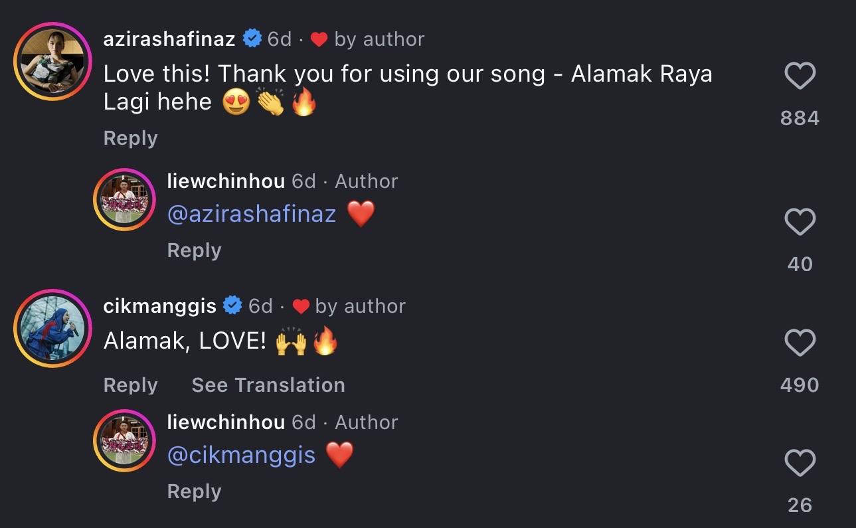Tap the @azirashafinaz mention in reply
Image resolution: width=856 pixels, height=528 pixels.
point(252,214)
